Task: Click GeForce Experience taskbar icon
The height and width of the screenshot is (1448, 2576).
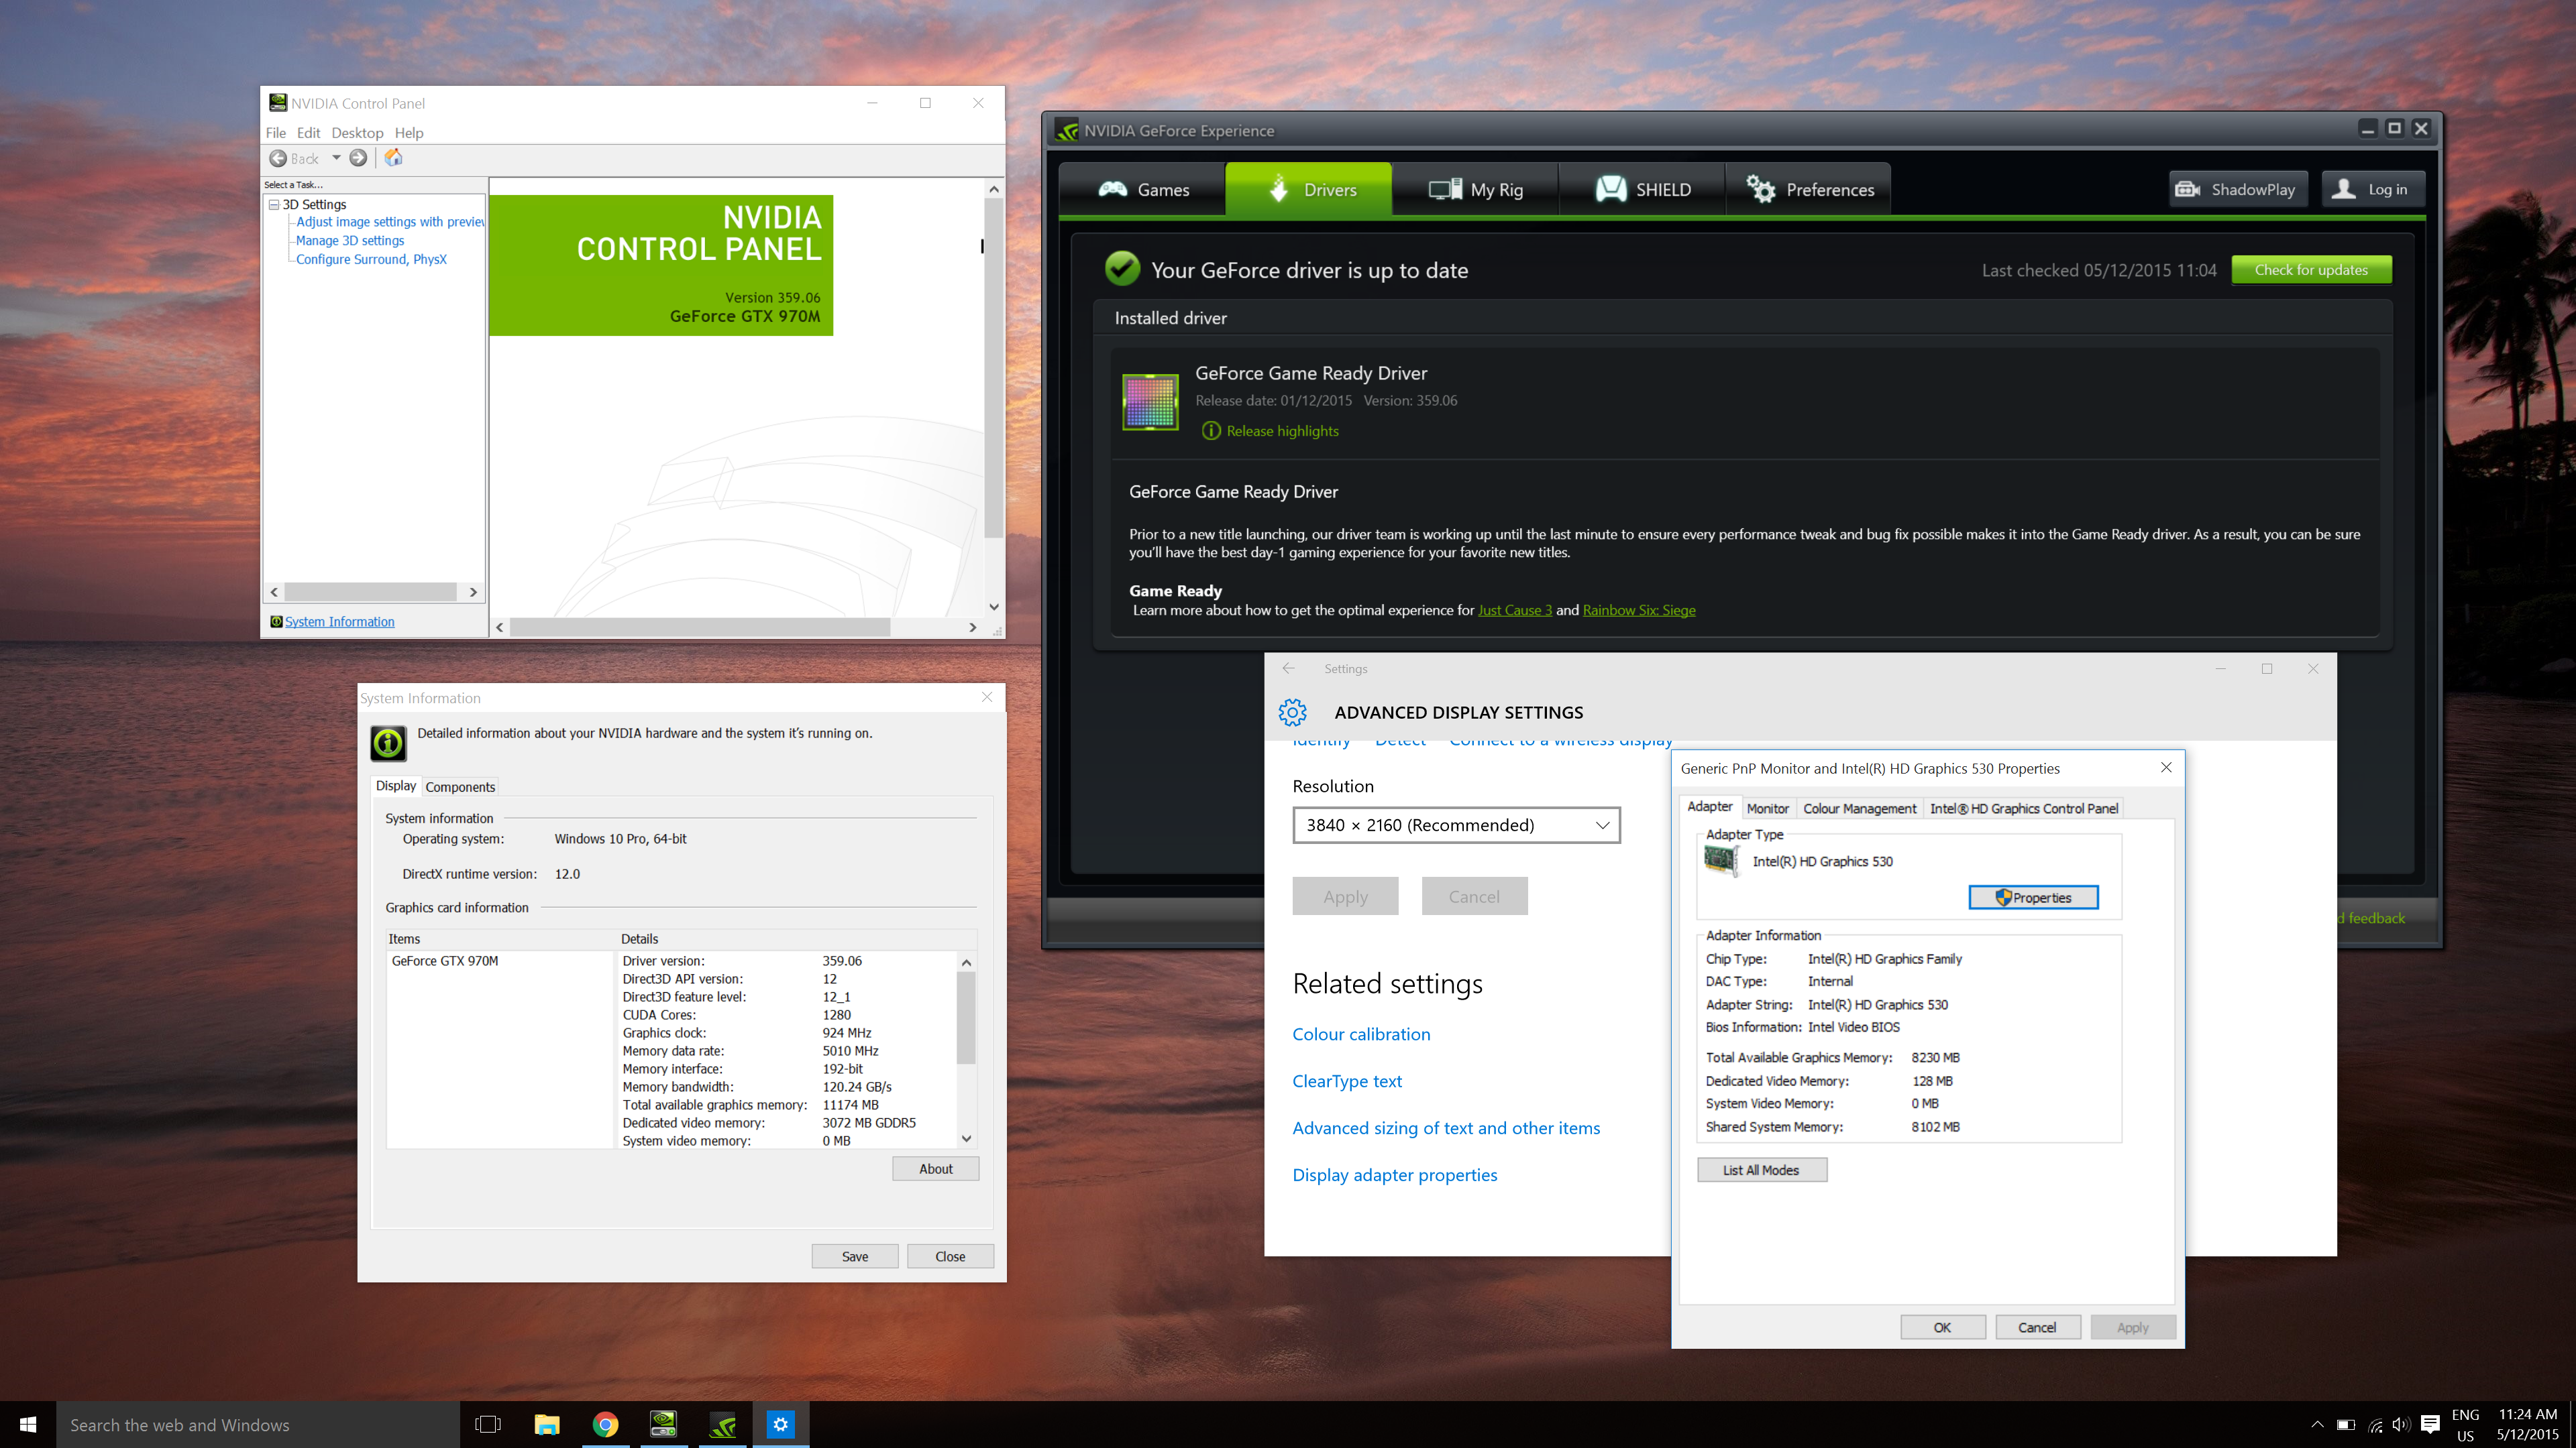Action: click(x=722, y=1424)
